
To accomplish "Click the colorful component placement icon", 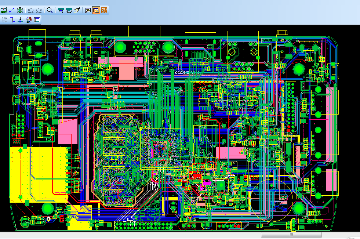I will tap(29, 20).
